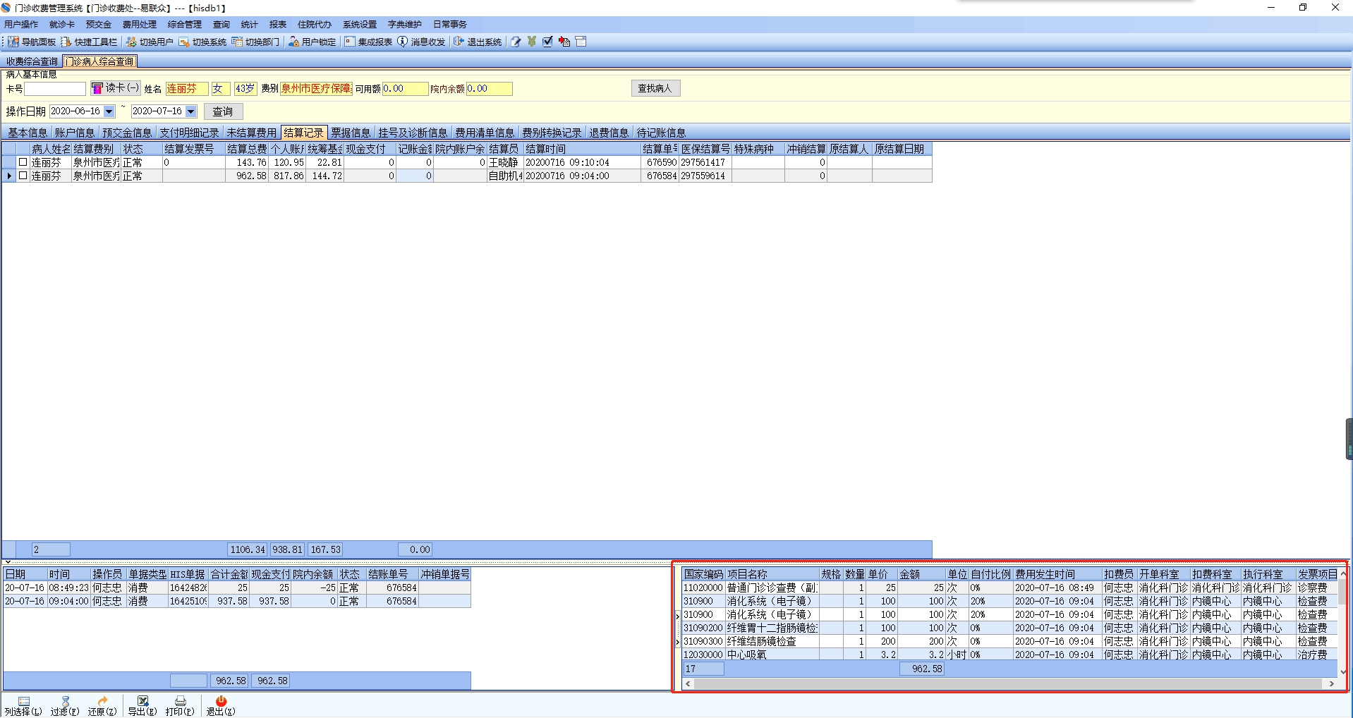This screenshot has width=1353, height=718.
Task: Click the fee detail scroll-down arrow
Action: pyautogui.click(x=1343, y=672)
